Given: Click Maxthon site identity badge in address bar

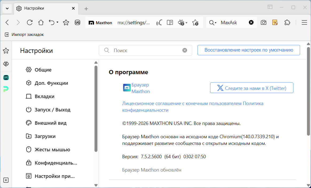Looking at the screenshot, I should tap(100, 23).
